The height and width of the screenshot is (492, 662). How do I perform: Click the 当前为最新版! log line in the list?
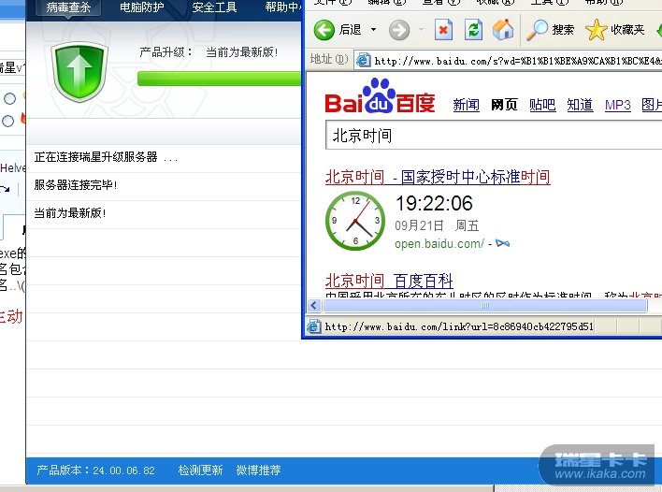(x=70, y=213)
